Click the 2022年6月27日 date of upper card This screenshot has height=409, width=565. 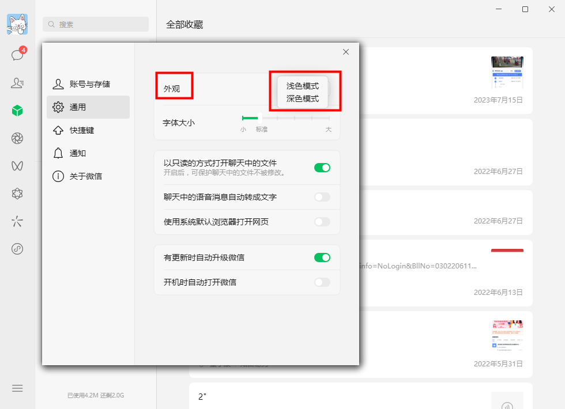tap(498, 172)
